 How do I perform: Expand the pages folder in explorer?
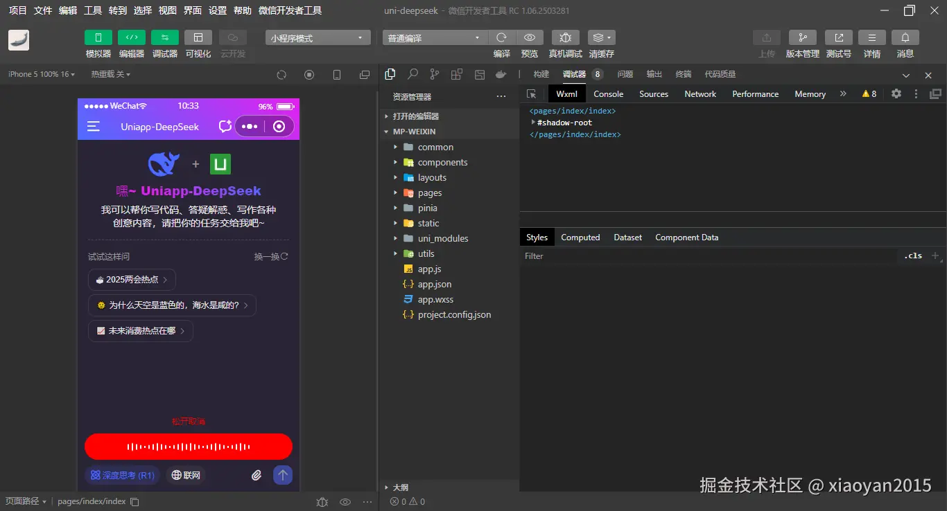click(396, 193)
